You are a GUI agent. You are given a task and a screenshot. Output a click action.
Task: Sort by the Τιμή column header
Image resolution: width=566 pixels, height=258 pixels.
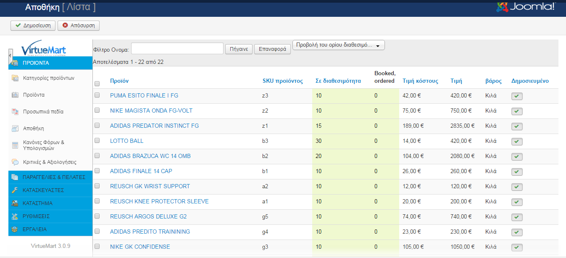click(x=456, y=81)
